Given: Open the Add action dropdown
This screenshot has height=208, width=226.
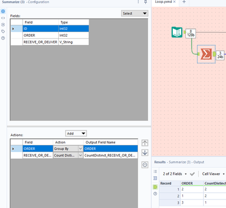Looking at the screenshot, I should click(x=76, y=133).
